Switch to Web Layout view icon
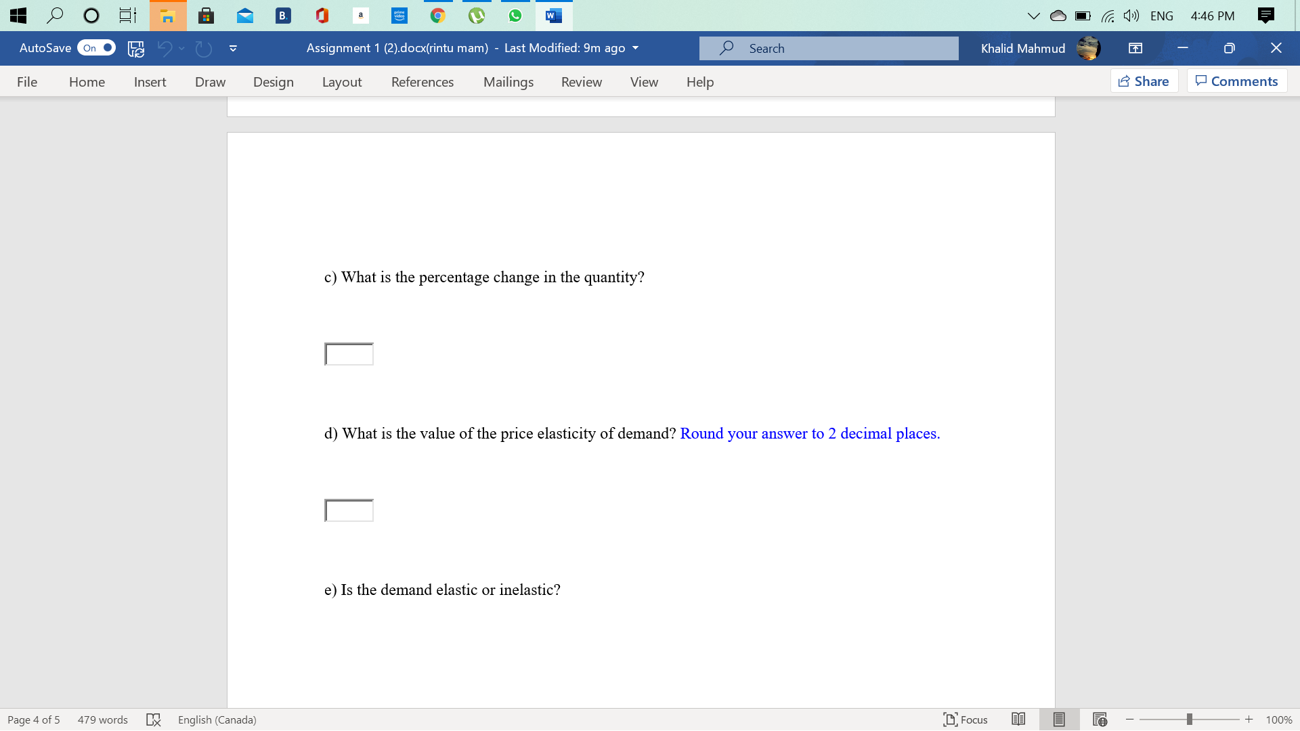The image size is (1300, 731). (1100, 719)
